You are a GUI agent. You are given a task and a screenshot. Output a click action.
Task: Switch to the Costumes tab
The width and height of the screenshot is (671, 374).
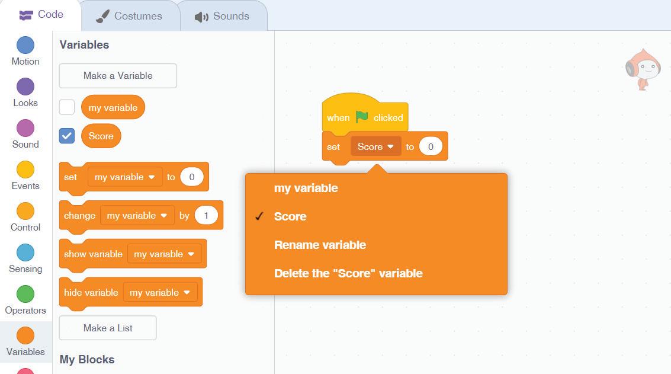tap(130, 16)
